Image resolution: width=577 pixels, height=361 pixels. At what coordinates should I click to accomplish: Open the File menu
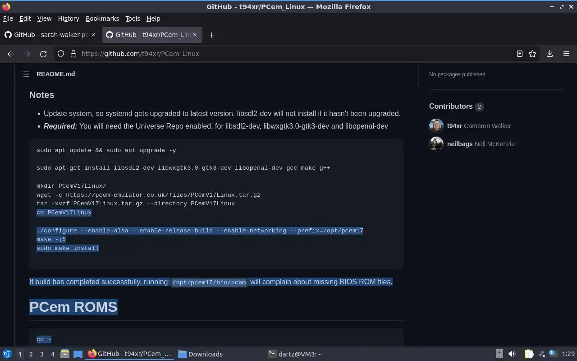point(8,19)
